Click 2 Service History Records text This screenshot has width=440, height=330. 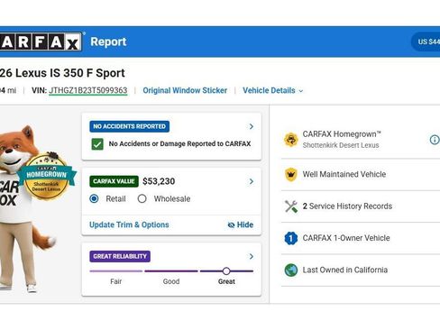pos(347,206)
